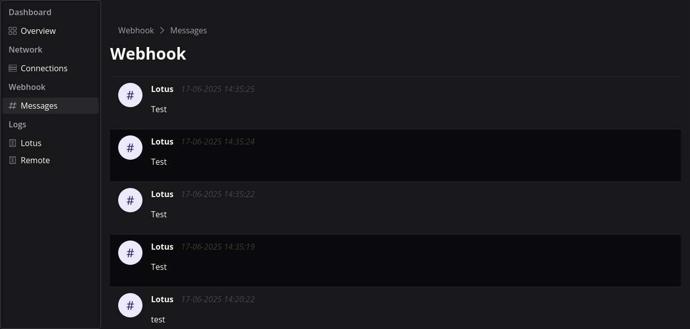690x329 pixels.
Task: Open the Remote logs page
Action: coord(35,160)
